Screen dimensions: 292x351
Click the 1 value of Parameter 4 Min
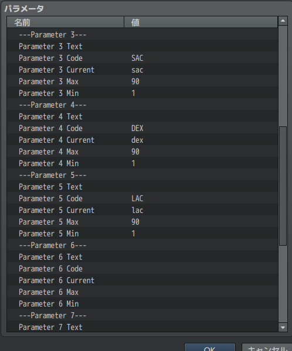pyautogui.click(x=133, y=163)
